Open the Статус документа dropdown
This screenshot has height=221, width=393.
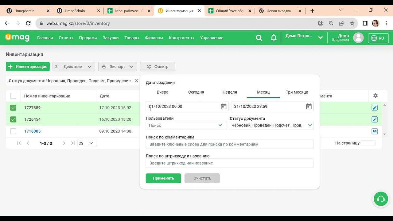(x=272, y=125)
